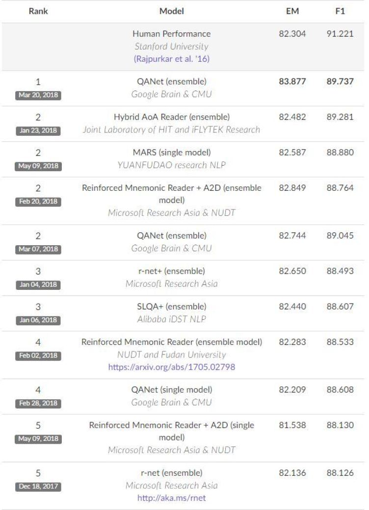Viewport: 369px width, 510px height.
Task: Follow the aka.ms/rnet link
Action: tap(171, 498)
